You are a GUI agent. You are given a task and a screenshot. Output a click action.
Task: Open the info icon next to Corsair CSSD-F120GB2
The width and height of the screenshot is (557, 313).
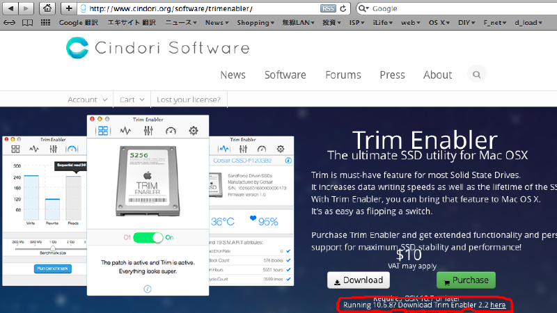288,161
